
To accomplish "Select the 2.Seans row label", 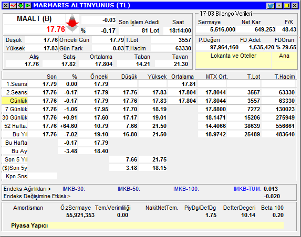I will (x=17, y=92).
